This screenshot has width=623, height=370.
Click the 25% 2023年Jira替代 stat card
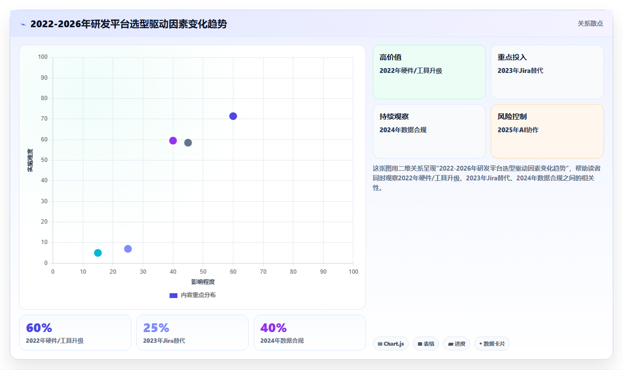click(x=192, y=333)
